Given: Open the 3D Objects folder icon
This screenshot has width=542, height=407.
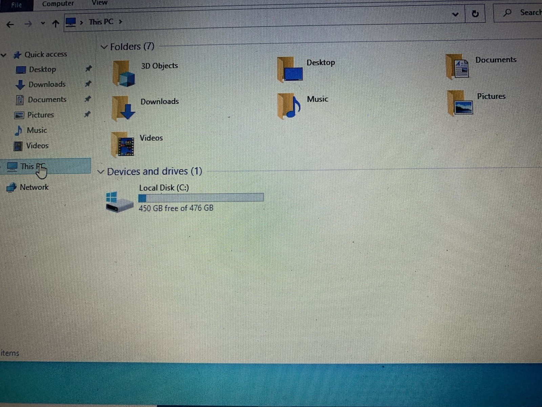Looking at the screenshot, I should click(124, 73).
